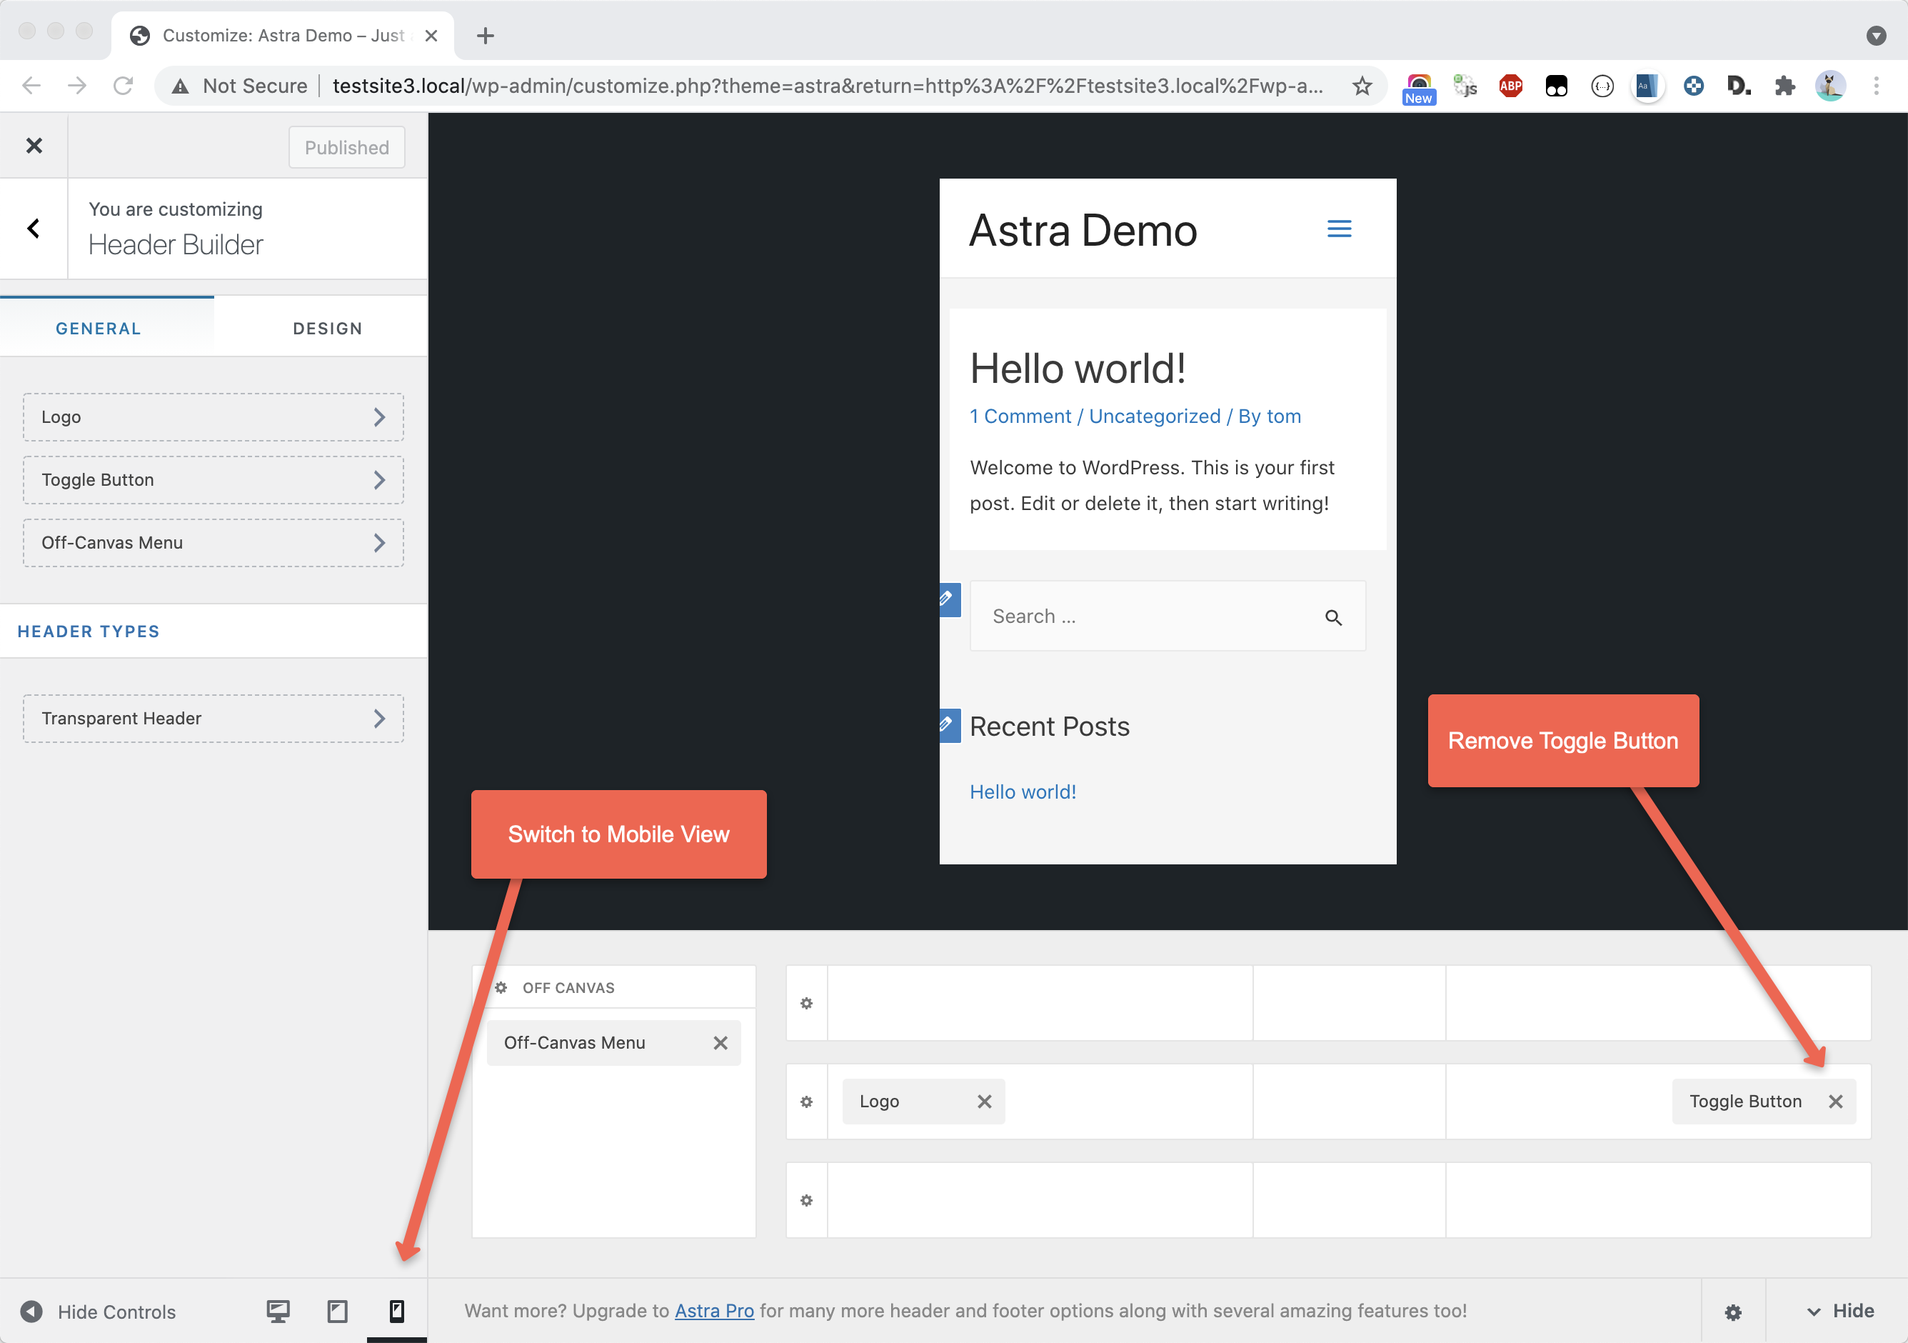The width and height of the screenshot is (1908, 1343).
Task: Open Off-Canvas Menu settings in sidebar
Action: point(213,543)
